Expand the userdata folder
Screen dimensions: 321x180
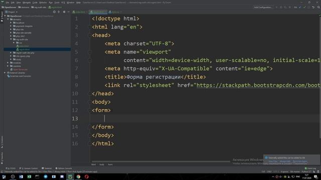point(8,66)
